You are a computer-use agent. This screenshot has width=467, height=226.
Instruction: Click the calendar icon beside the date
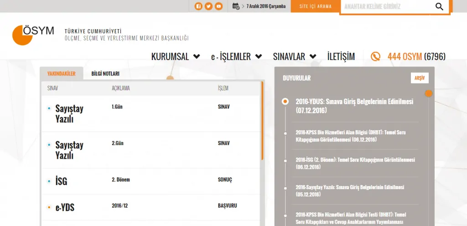pyautogui.click(x=236, y=6)
